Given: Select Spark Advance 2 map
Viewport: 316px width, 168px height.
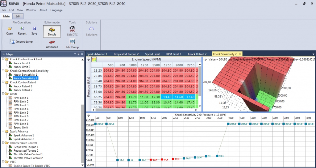Looking at the screenshot, I should click(x=24, y=139).
